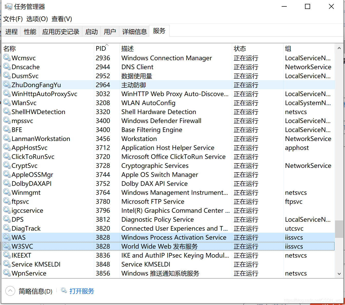
Task: Click the ClickToRunSvc service icon
Action: pyautogui.click(x=7, y=156)
